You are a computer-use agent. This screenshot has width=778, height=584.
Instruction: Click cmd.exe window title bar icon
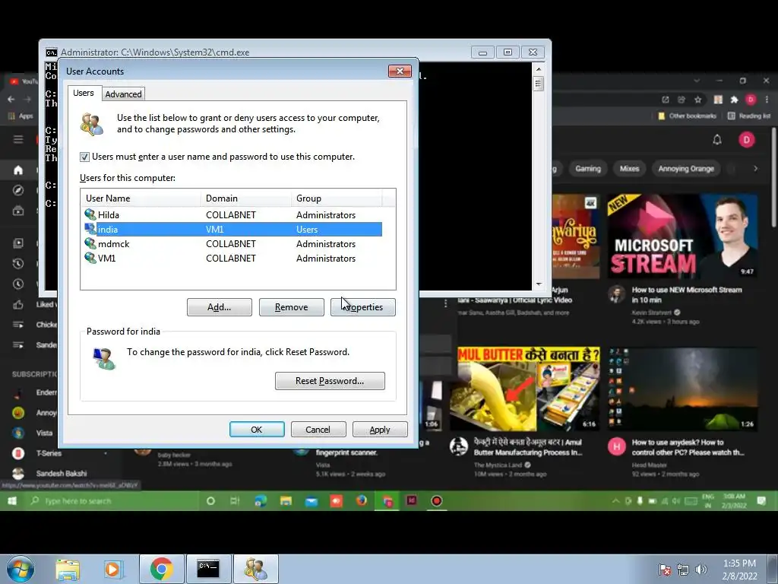(x=52, y=52)
